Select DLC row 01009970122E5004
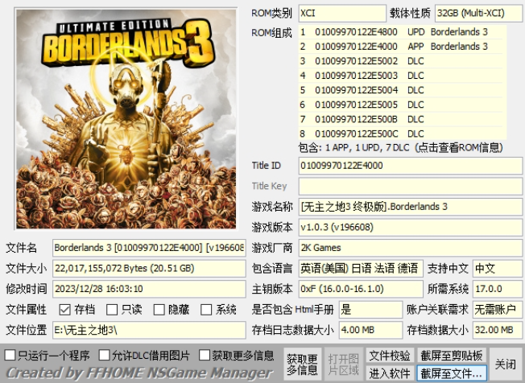Image resolution: width=525 pixels, height=383 pixels. pos(402,90)
